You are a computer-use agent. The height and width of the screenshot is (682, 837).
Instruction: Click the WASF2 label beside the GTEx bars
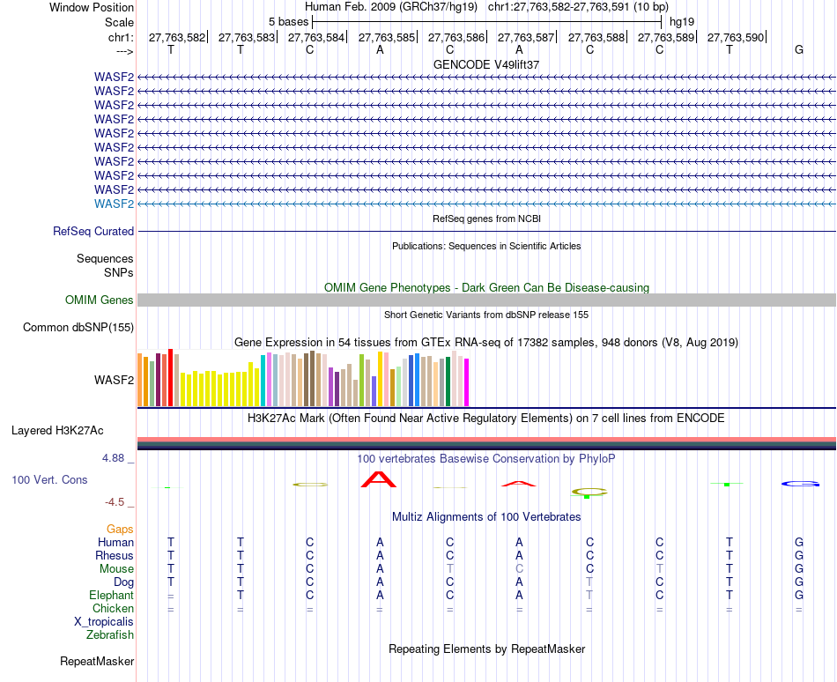click(114, 380)
